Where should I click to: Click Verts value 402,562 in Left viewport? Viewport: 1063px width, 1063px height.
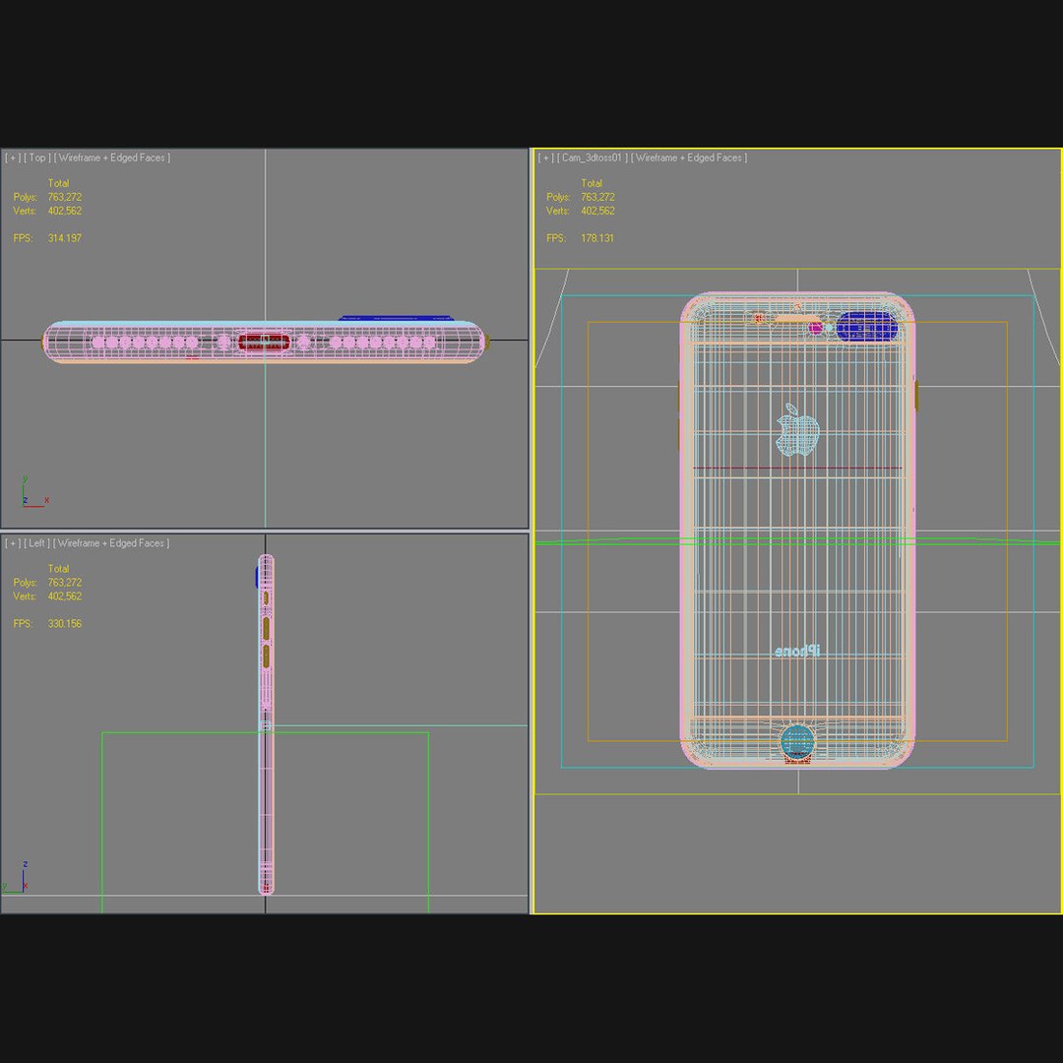pyautogui.click(x=64, y=595)
